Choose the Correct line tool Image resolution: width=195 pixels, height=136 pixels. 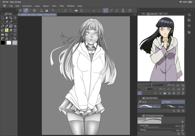tap(15, 38)
